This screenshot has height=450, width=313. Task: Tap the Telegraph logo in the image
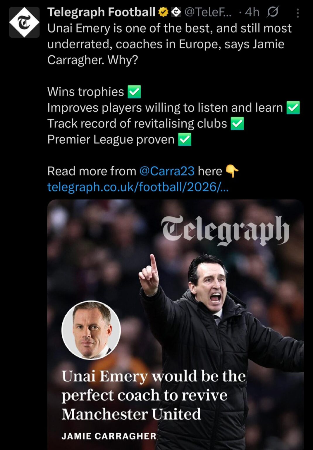click(225, 231)
